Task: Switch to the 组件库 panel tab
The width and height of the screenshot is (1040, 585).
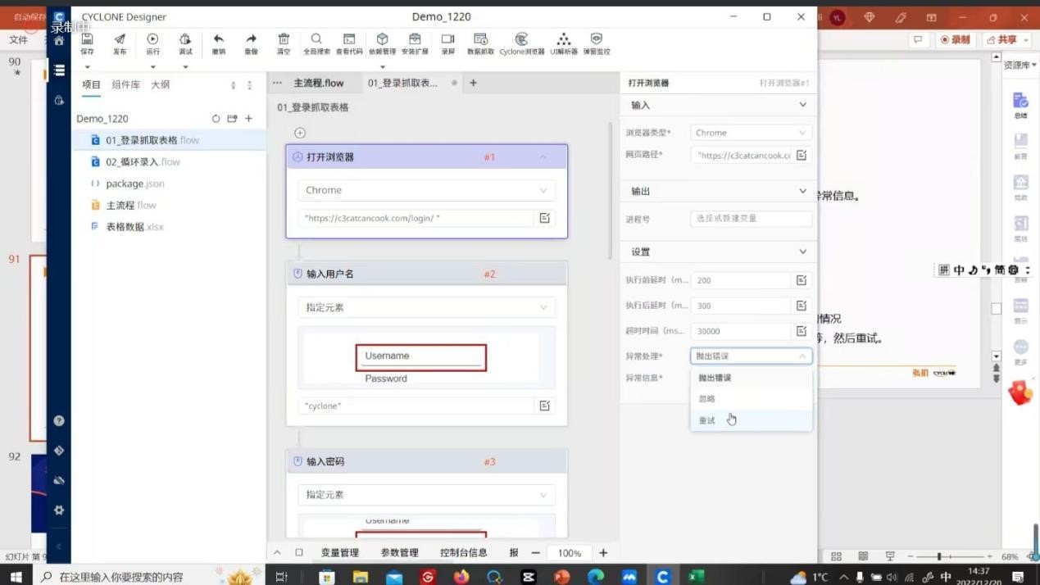Action: tap(125, 84)
